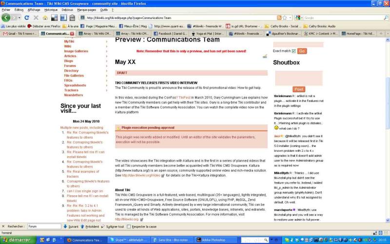390x244 pixels.
Task: Click the Stop loading X icon
Action: (36, 18)
